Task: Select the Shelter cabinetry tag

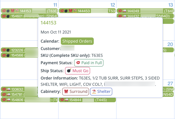Action: [101, 91]
